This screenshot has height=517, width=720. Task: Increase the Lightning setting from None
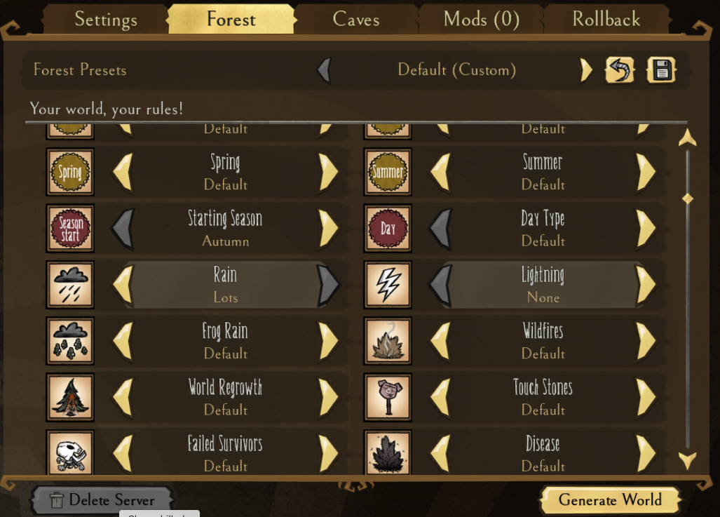coord(646,285)
